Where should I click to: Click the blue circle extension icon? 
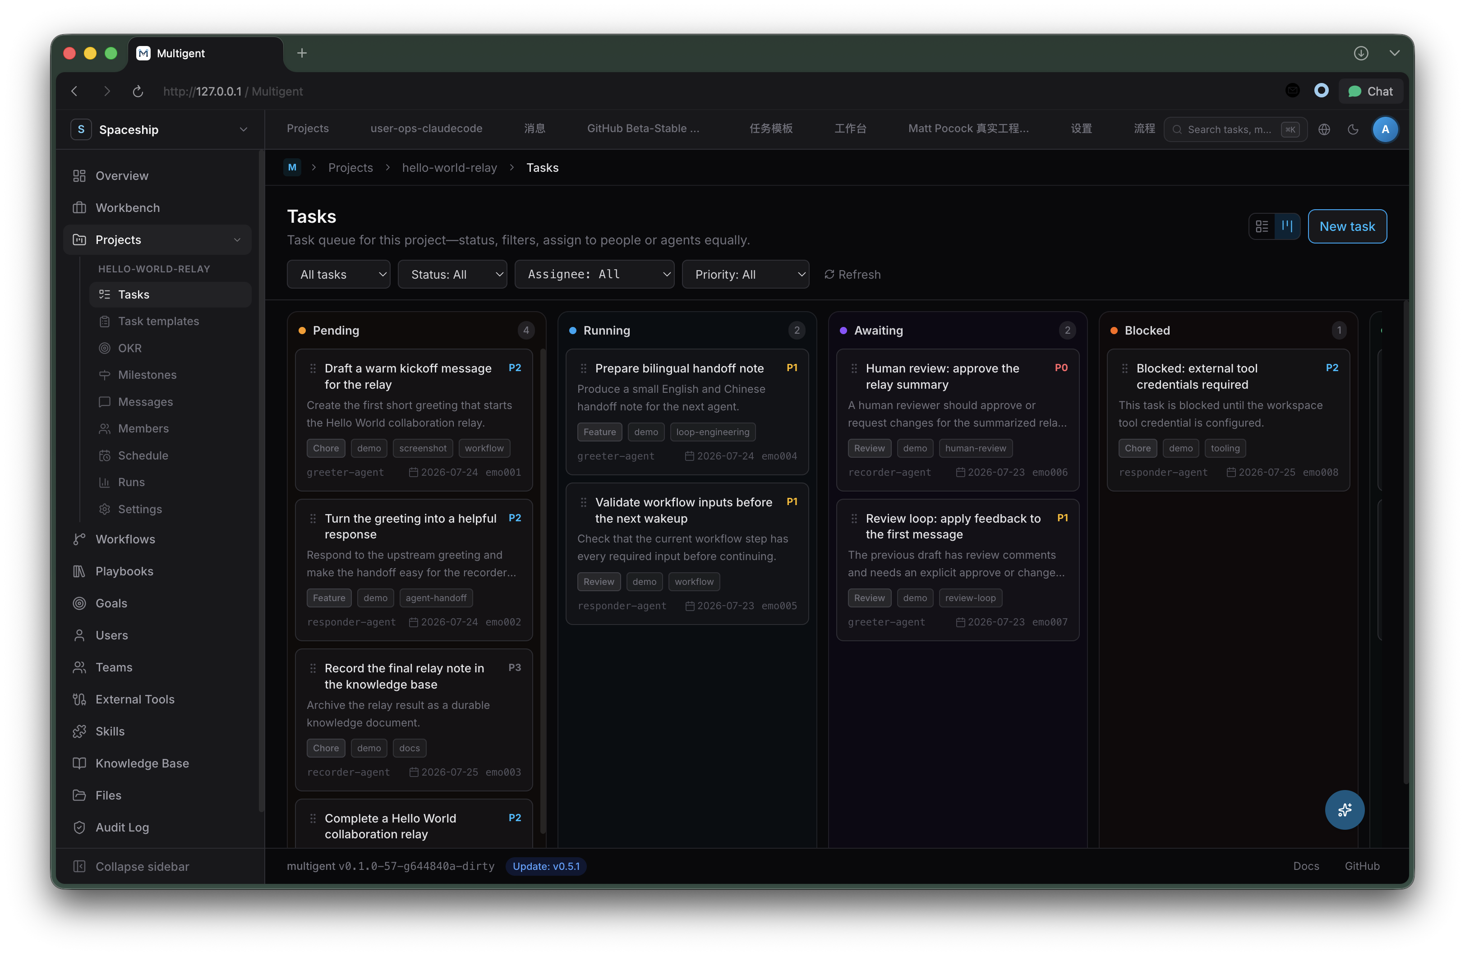1321,91
